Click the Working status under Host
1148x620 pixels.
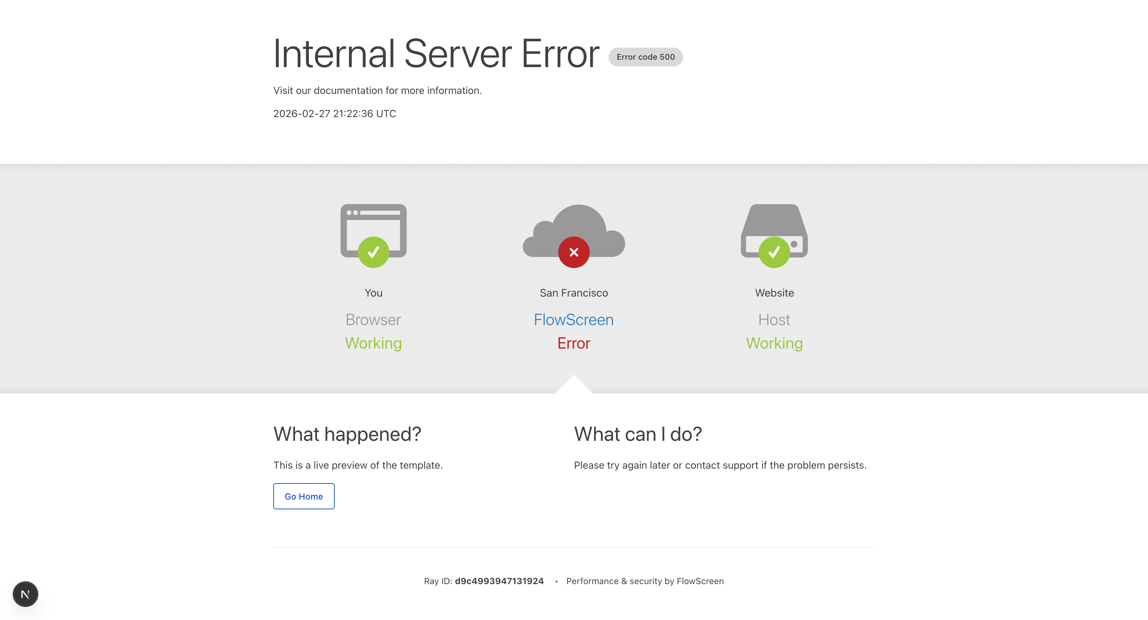(774, 343)
